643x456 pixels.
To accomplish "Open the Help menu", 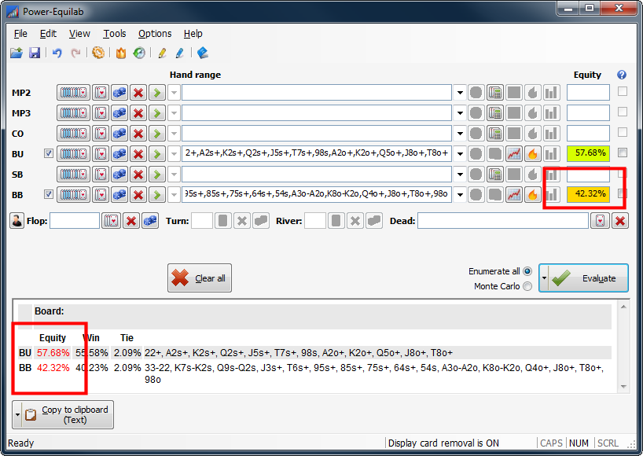I will coord(193,34).
